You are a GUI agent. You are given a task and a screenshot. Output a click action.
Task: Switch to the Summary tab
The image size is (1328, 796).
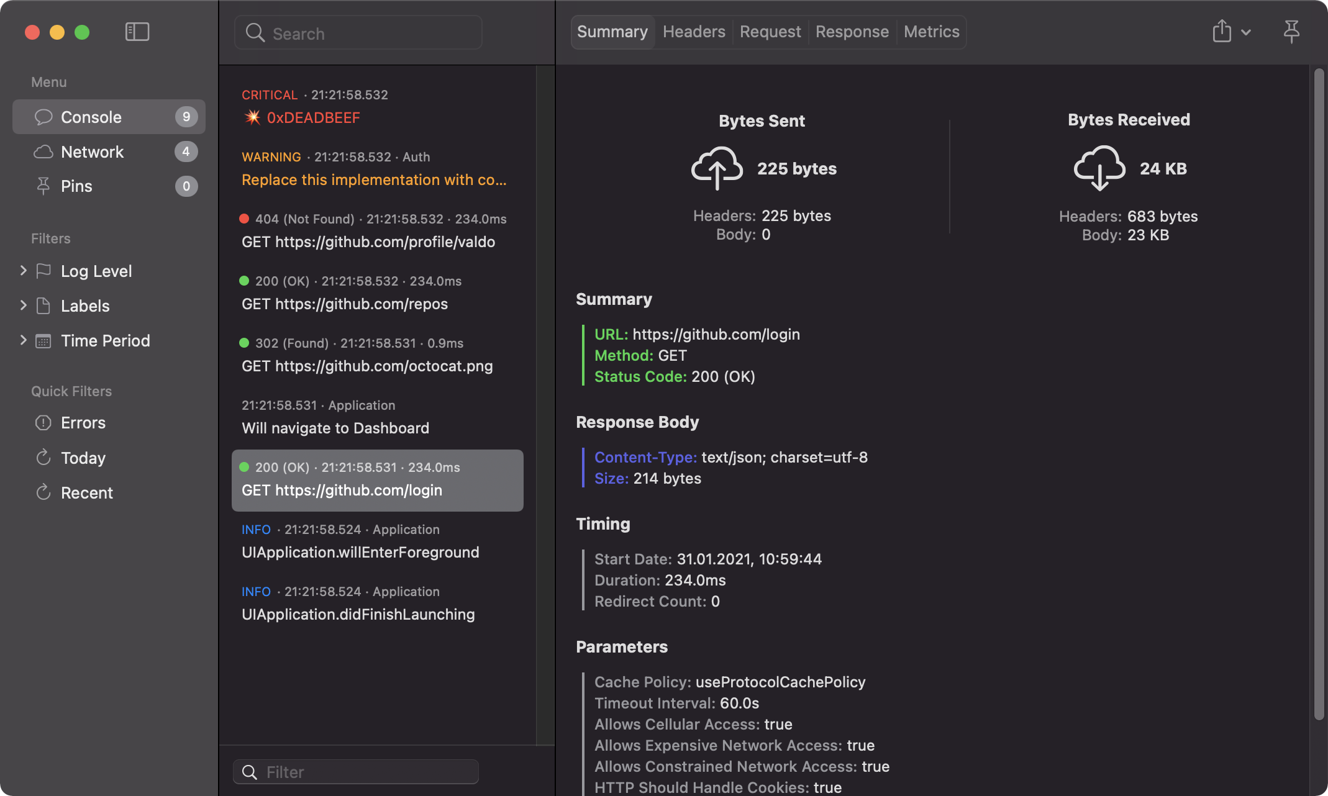(612, 32)
